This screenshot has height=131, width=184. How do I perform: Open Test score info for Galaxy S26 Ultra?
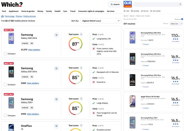point(81,34)
